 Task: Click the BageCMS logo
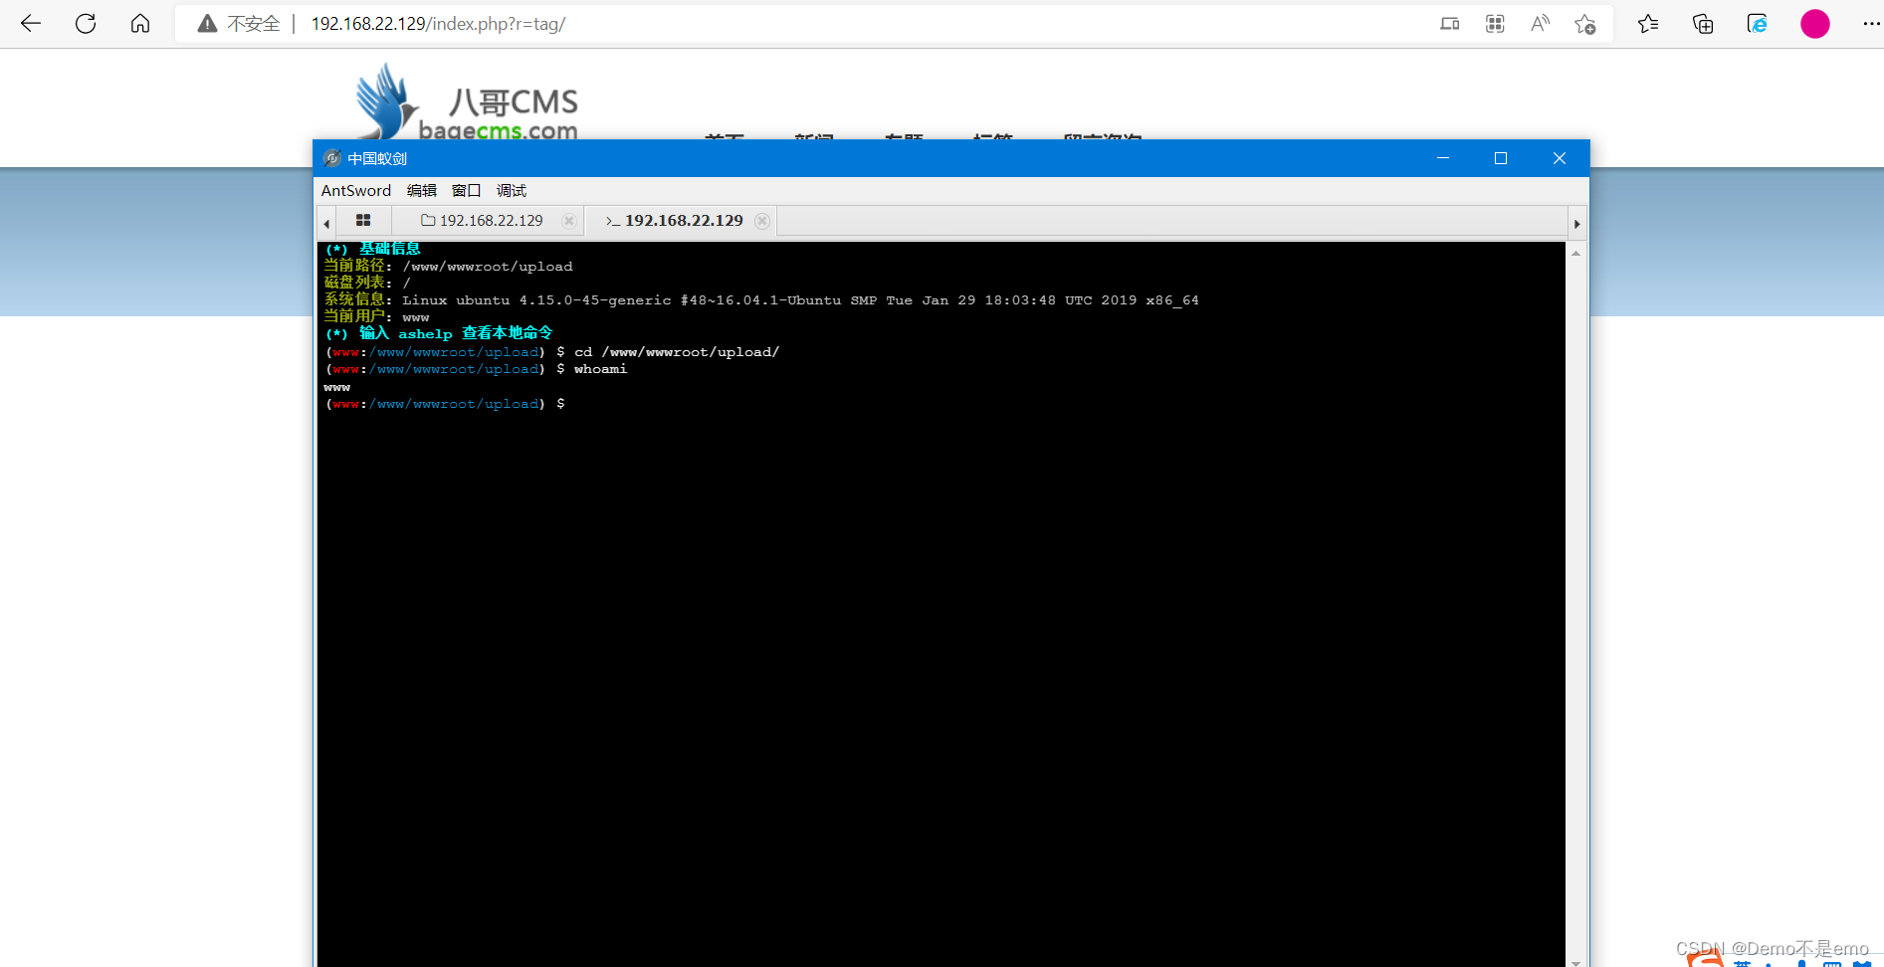(467, 102)
